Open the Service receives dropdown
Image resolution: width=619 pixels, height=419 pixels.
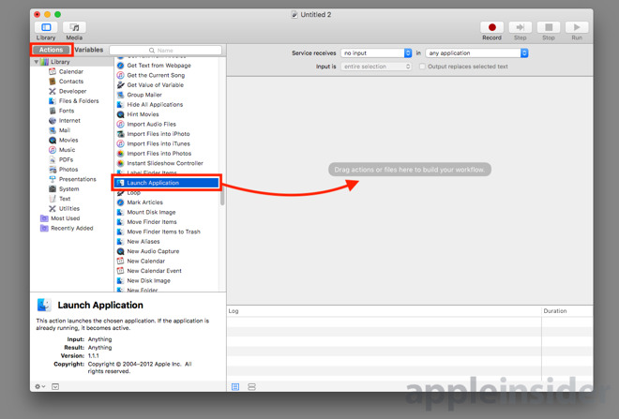click(376, 52)
